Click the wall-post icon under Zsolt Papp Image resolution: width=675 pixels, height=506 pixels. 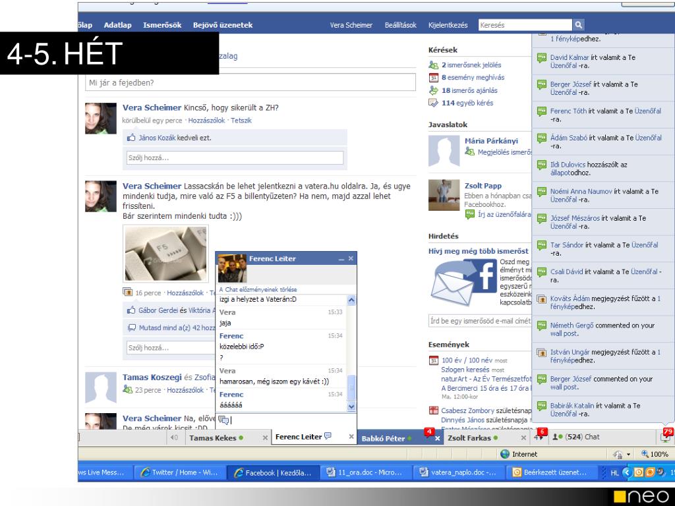pyautogui.click(x=469, y=214)
